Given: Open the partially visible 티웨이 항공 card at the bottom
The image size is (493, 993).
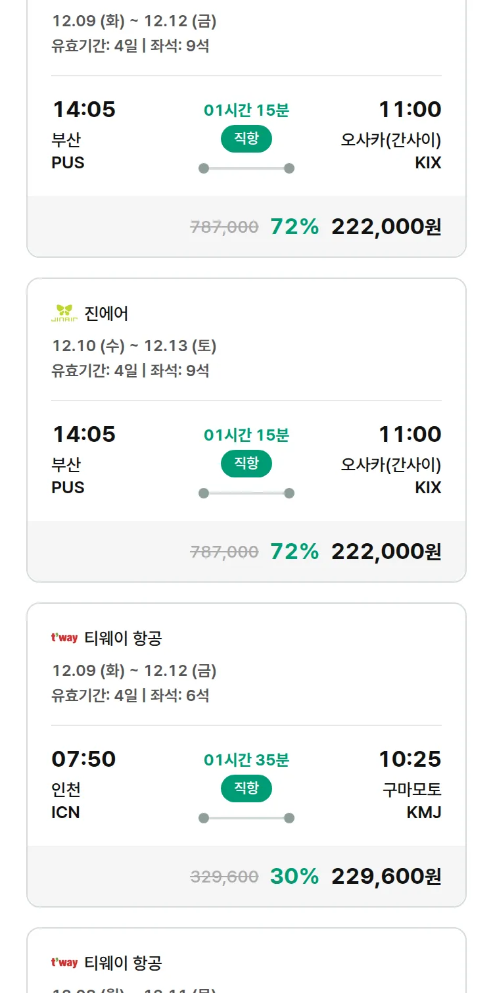Looking at the screenshot, I should tap(246, 967).
